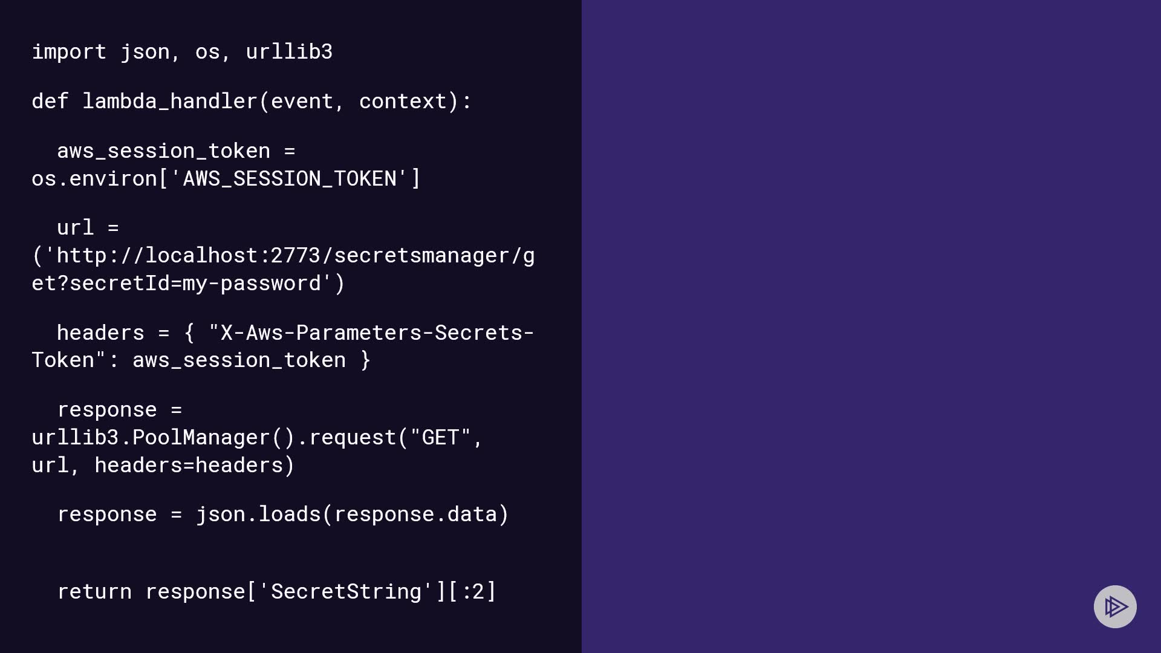The width and height of the screenshot is (1161, 653).
Task: Click the first 'response =' line
Action: 119,410
